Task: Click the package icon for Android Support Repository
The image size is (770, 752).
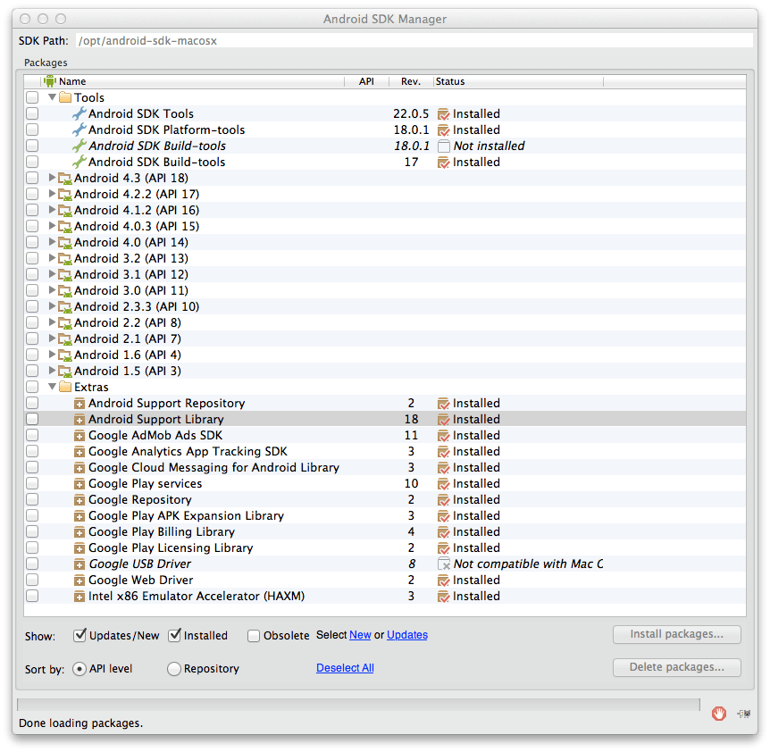Action: tap(80, 404)
